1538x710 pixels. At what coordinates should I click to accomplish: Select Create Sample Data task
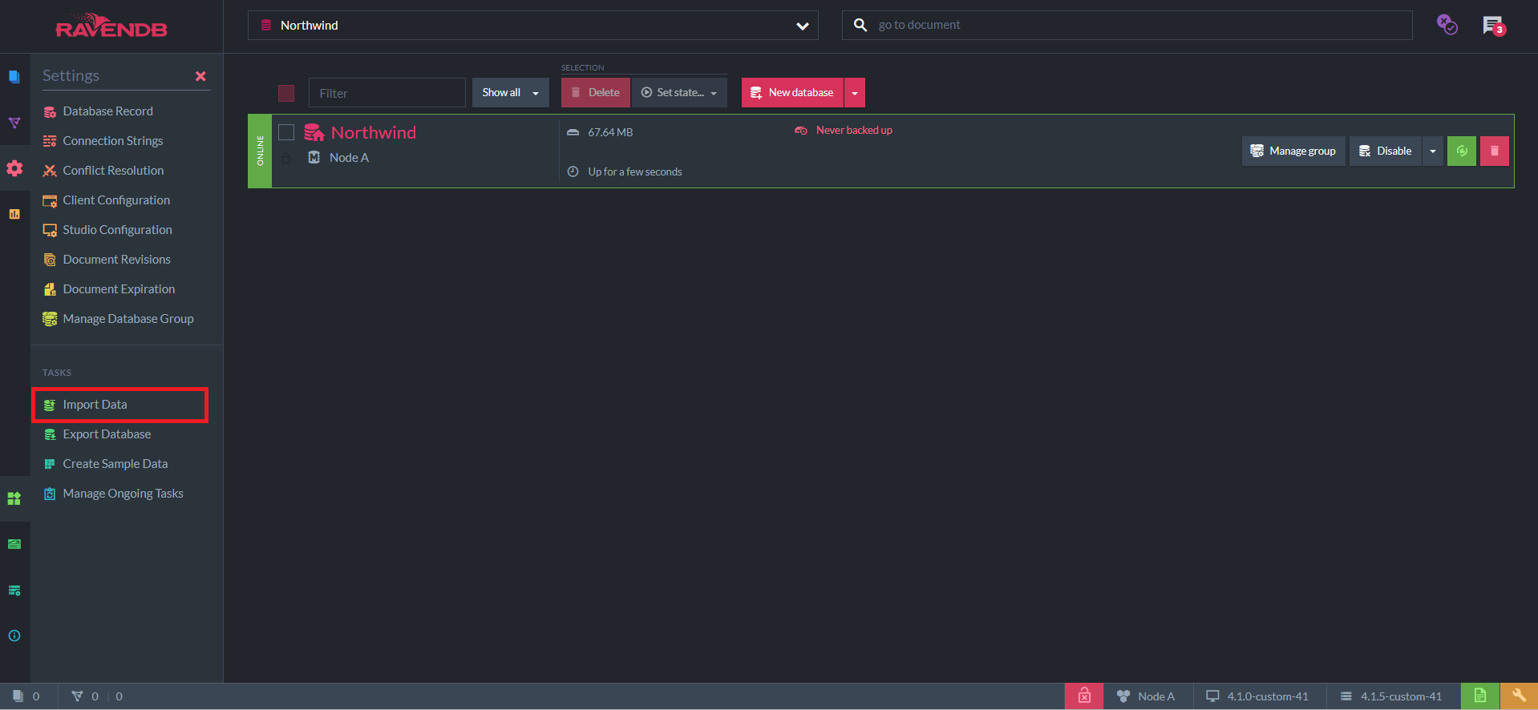point(115,464)
